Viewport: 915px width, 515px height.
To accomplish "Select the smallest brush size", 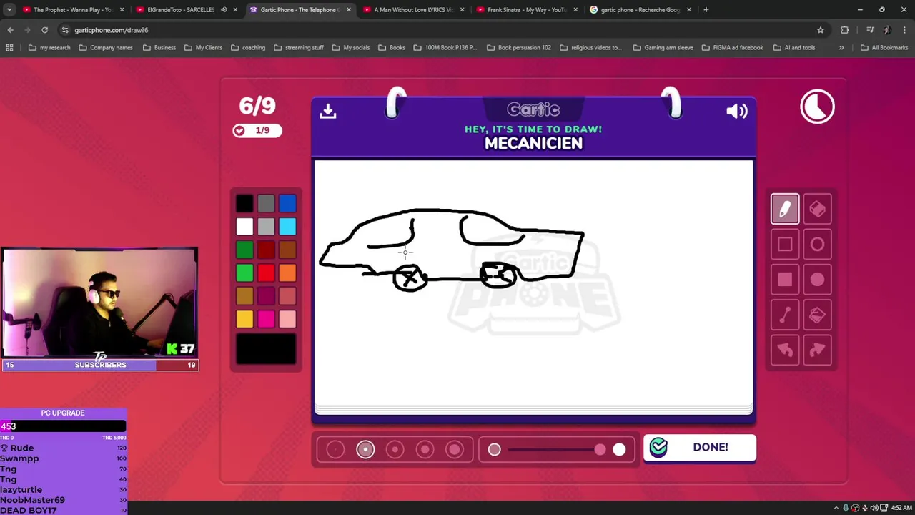I will click(x=335, y=449).
